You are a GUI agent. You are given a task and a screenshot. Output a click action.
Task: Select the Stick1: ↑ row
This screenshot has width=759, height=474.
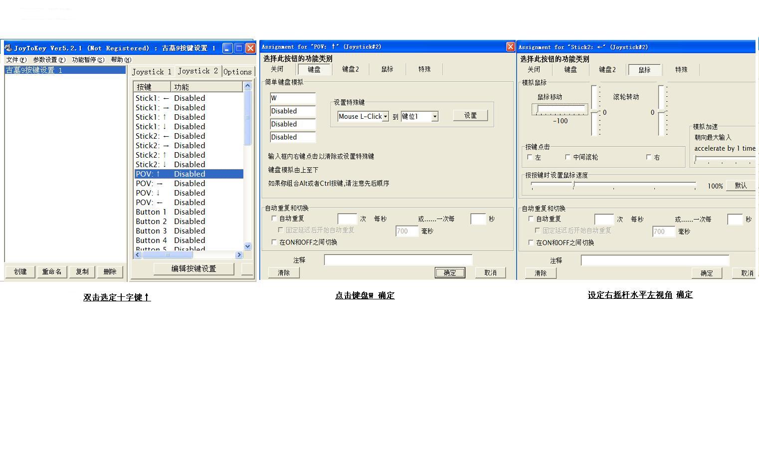click(189, 117)
